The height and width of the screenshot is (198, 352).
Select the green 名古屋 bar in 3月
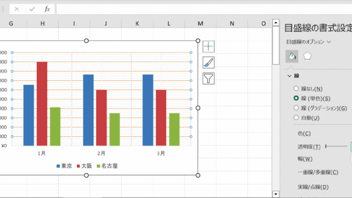tap(174, 130)
